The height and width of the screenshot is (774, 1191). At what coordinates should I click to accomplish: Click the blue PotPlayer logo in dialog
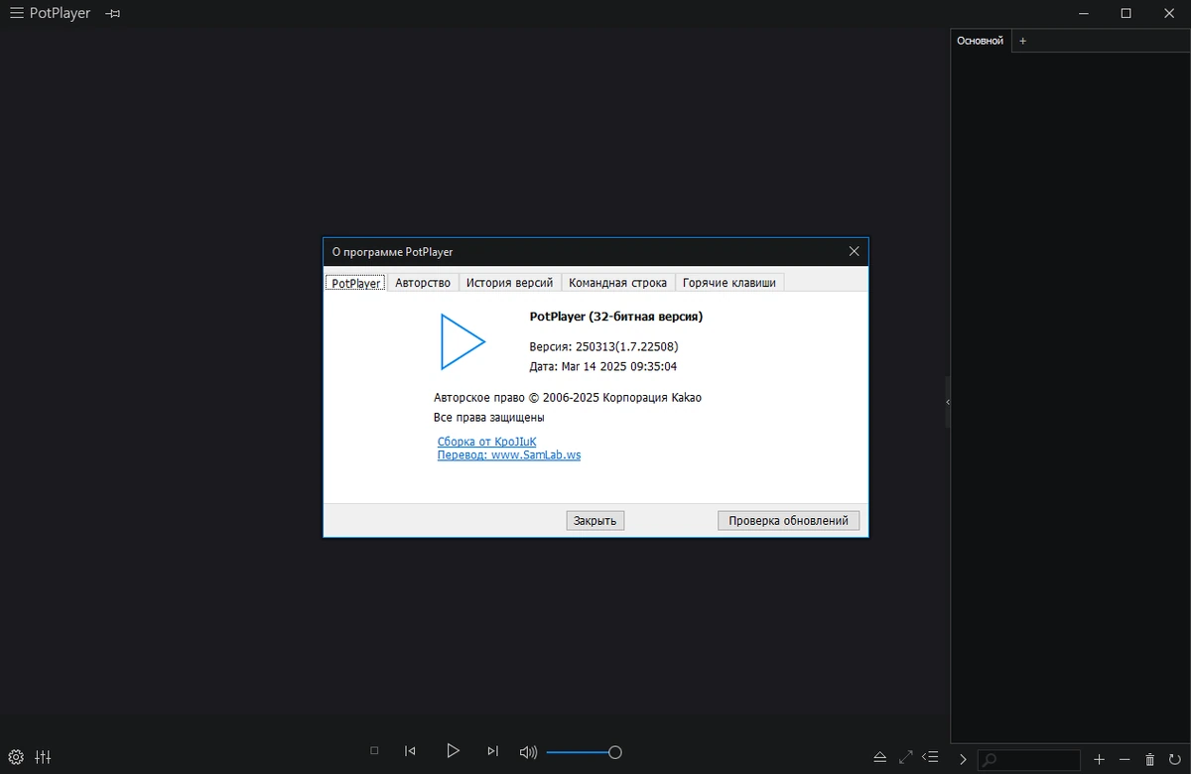[463, 341]
